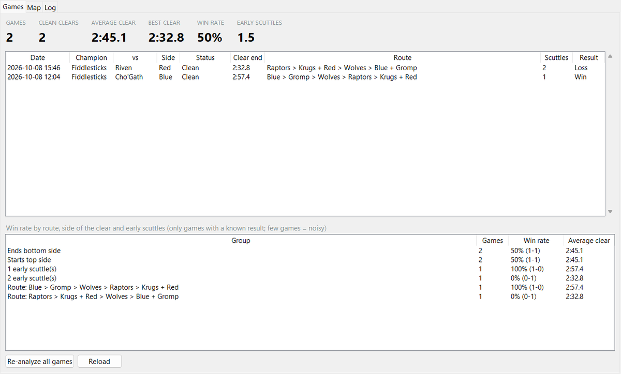
Task: Sort by Scuttles column header
Action: (556, 58)
